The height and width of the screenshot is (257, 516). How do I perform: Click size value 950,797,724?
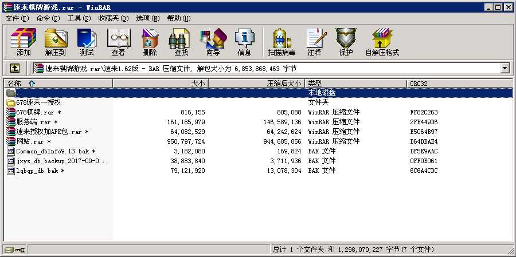(186, 141)
